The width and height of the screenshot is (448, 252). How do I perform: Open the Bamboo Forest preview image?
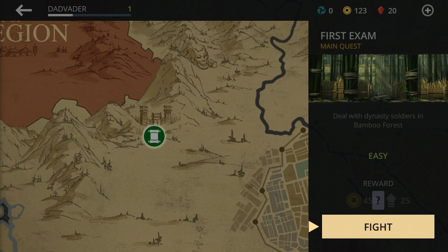(378, 78)
